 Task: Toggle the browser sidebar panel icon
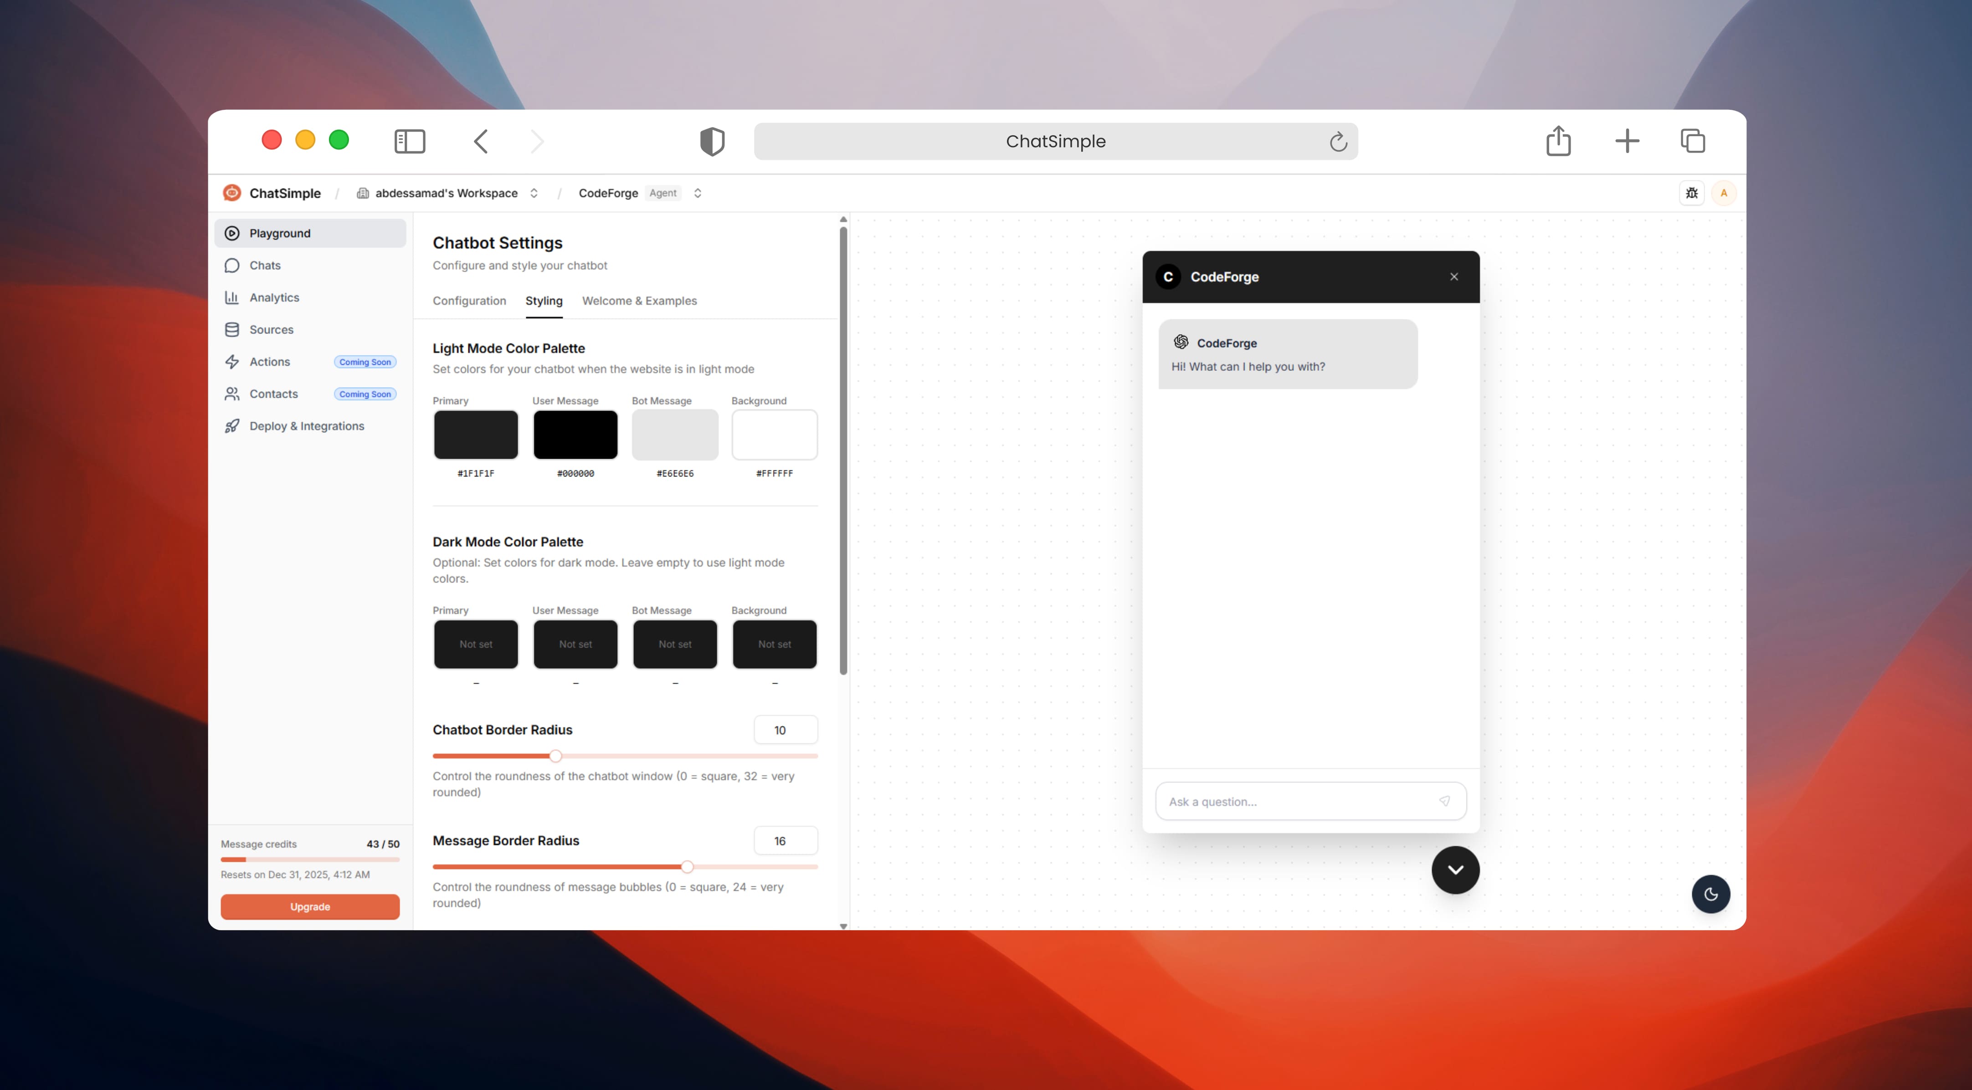pos(410,141)
